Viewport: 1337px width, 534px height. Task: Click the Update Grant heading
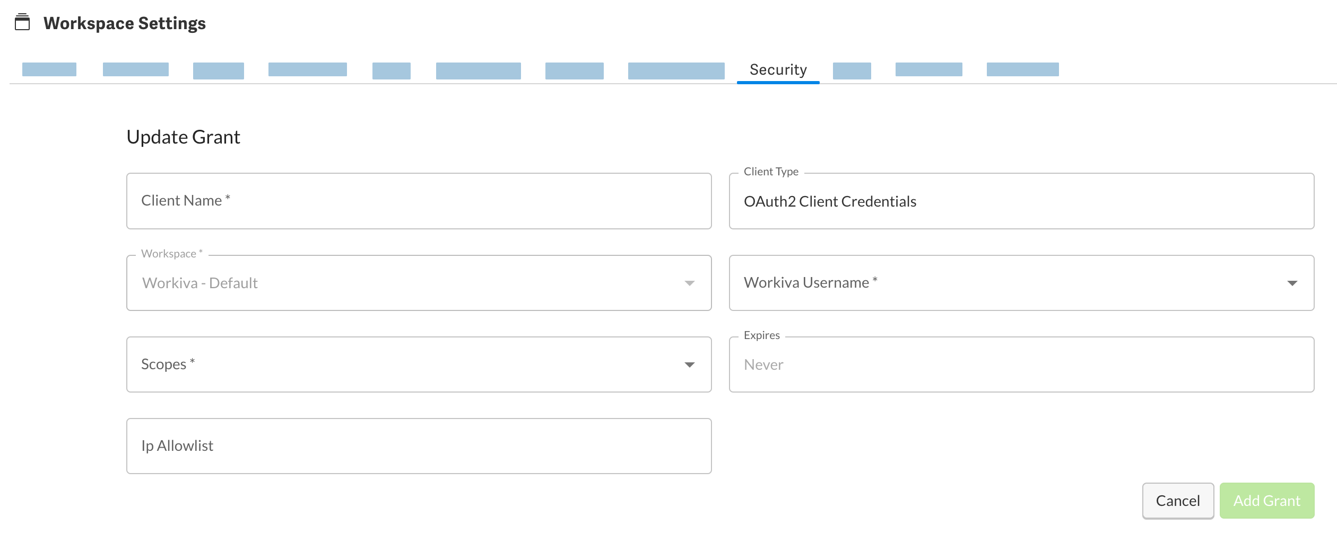pyautogui.click(x=183, y=137)
